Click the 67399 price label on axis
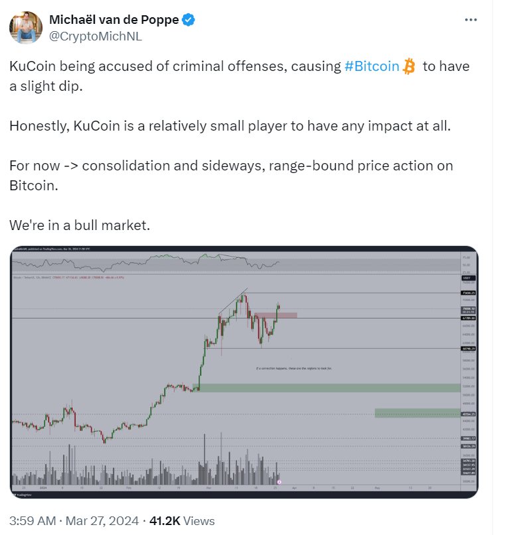This screenshot has height=535, width=505. tap(468, 318)
